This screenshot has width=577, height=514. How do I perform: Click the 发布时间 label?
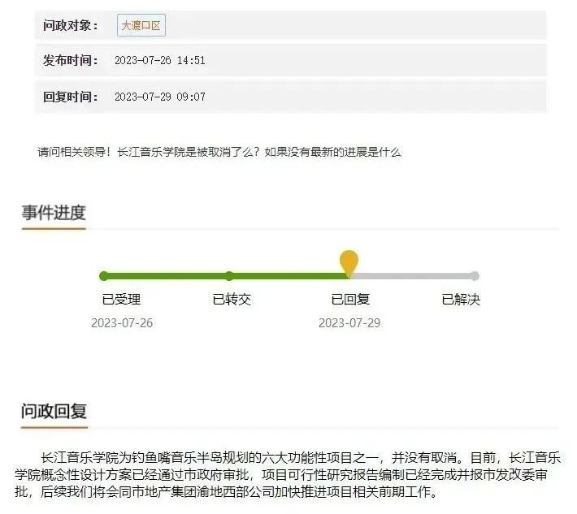pyautogui.click(x=71, y=60)
